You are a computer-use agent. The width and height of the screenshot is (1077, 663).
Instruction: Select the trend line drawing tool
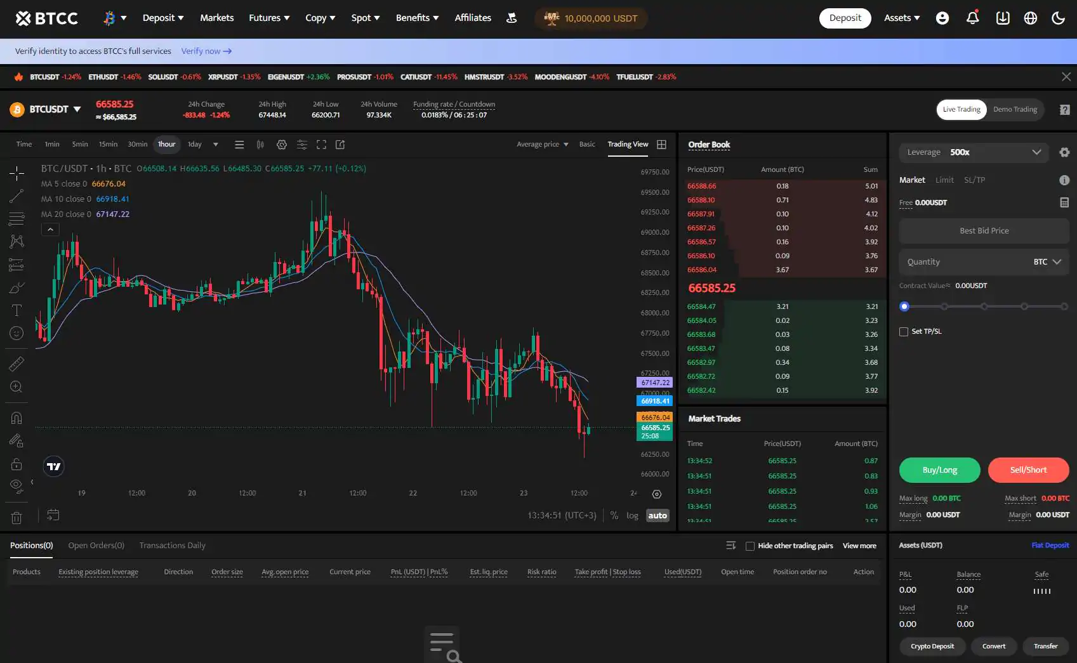click(x=17, y=196)
